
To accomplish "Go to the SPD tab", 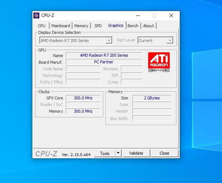I will [98, 26].
